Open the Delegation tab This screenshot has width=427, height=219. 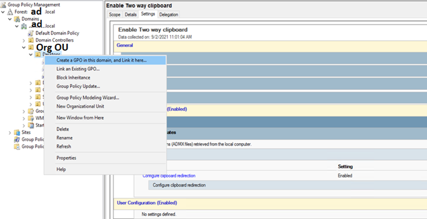pos(169,15)
